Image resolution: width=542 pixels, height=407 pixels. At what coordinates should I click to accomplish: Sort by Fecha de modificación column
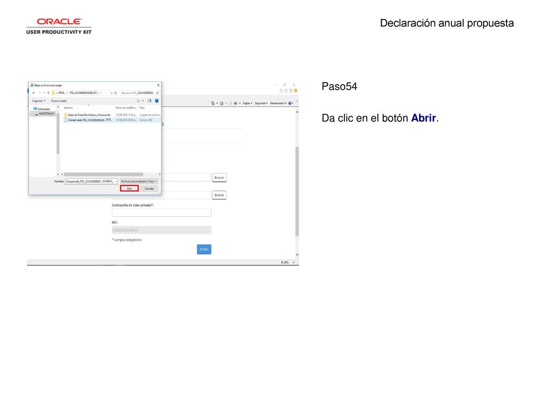(126, 108)
